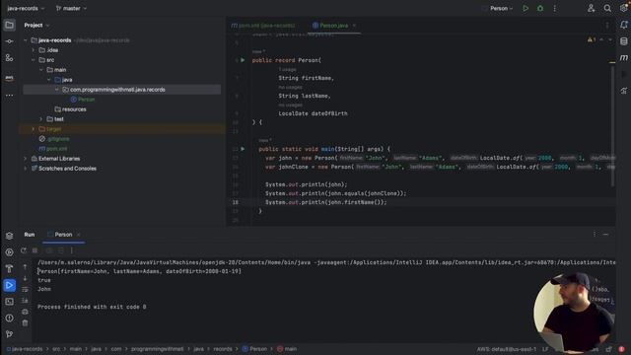631x355 pixels.
Task: Open the java-records project dropdown
Action: pos(26,8)
